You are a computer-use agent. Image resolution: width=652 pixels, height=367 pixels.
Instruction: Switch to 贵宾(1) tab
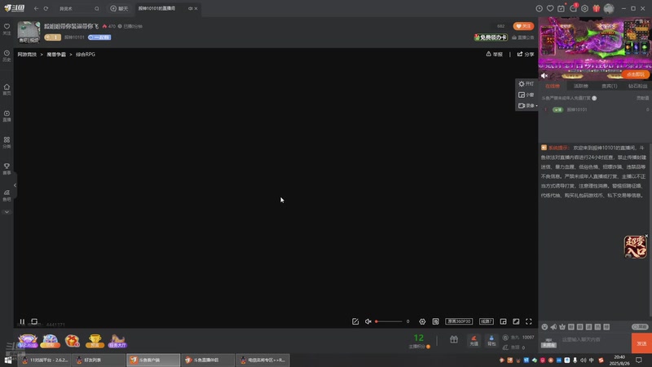click(609, 86)
